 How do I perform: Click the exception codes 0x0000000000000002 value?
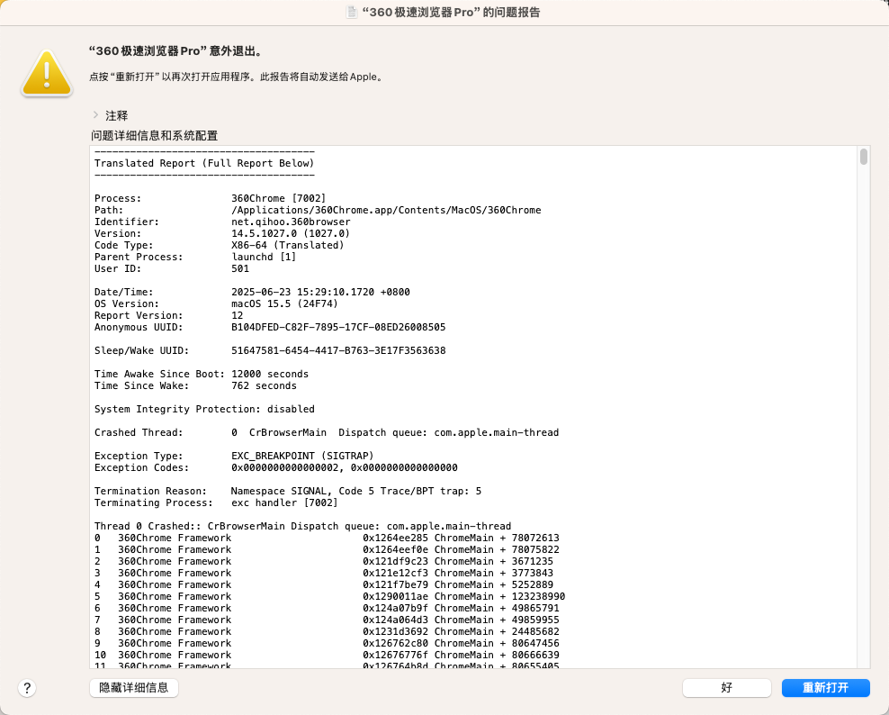tap(284, 467)
